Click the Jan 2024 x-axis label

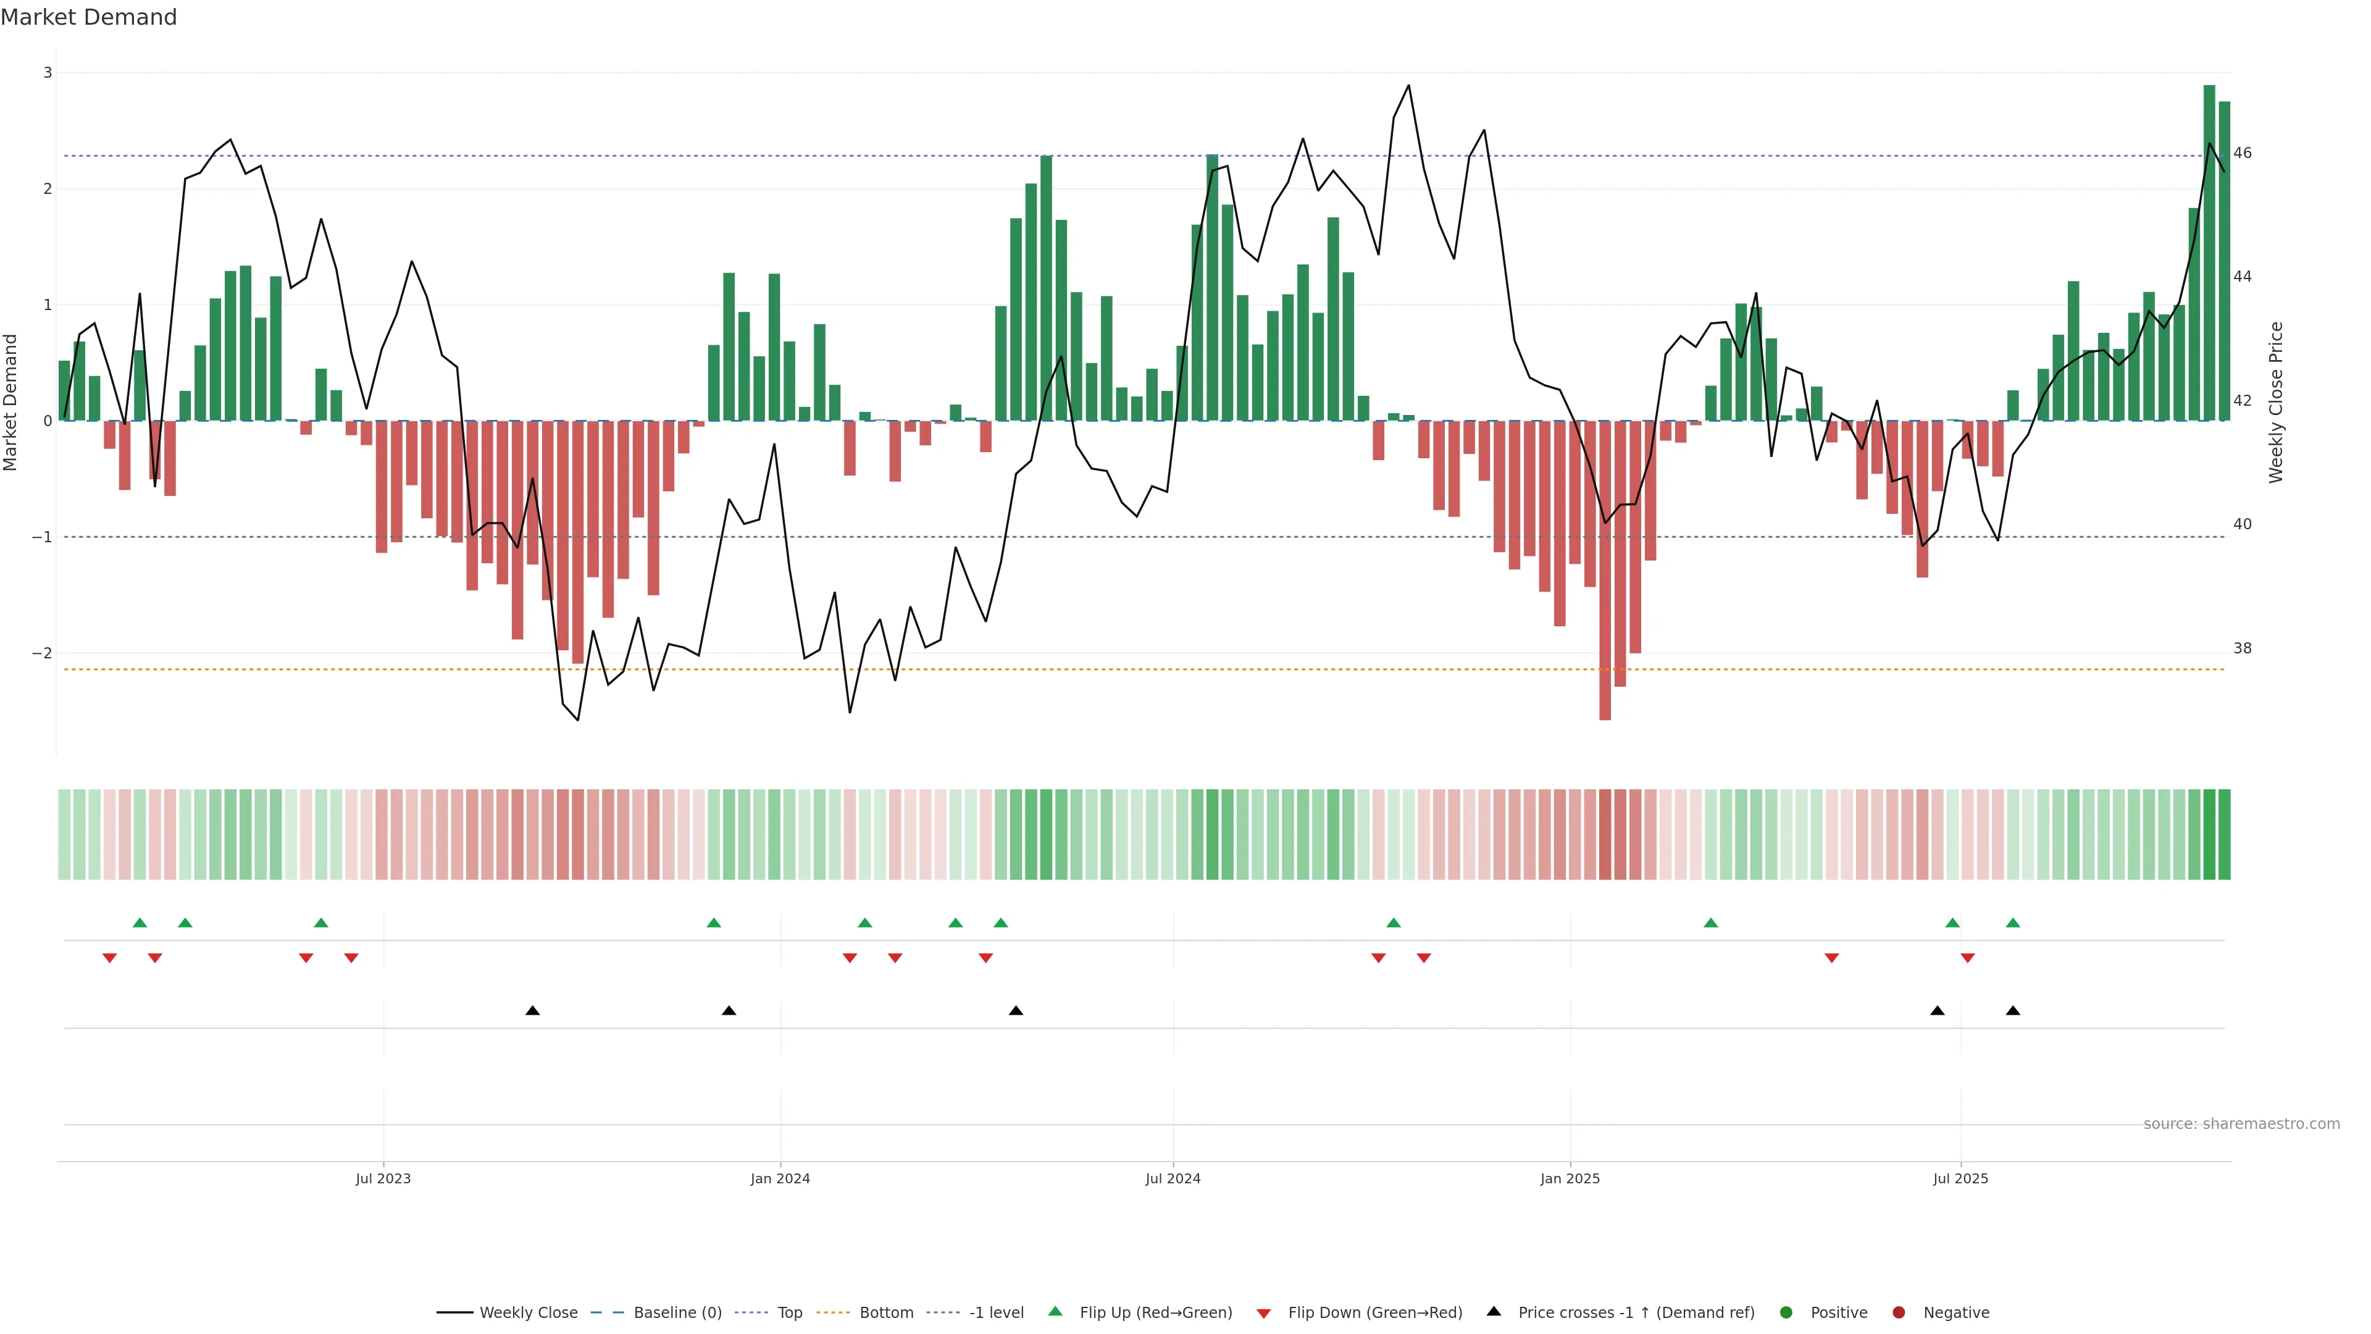point(780,1180)
